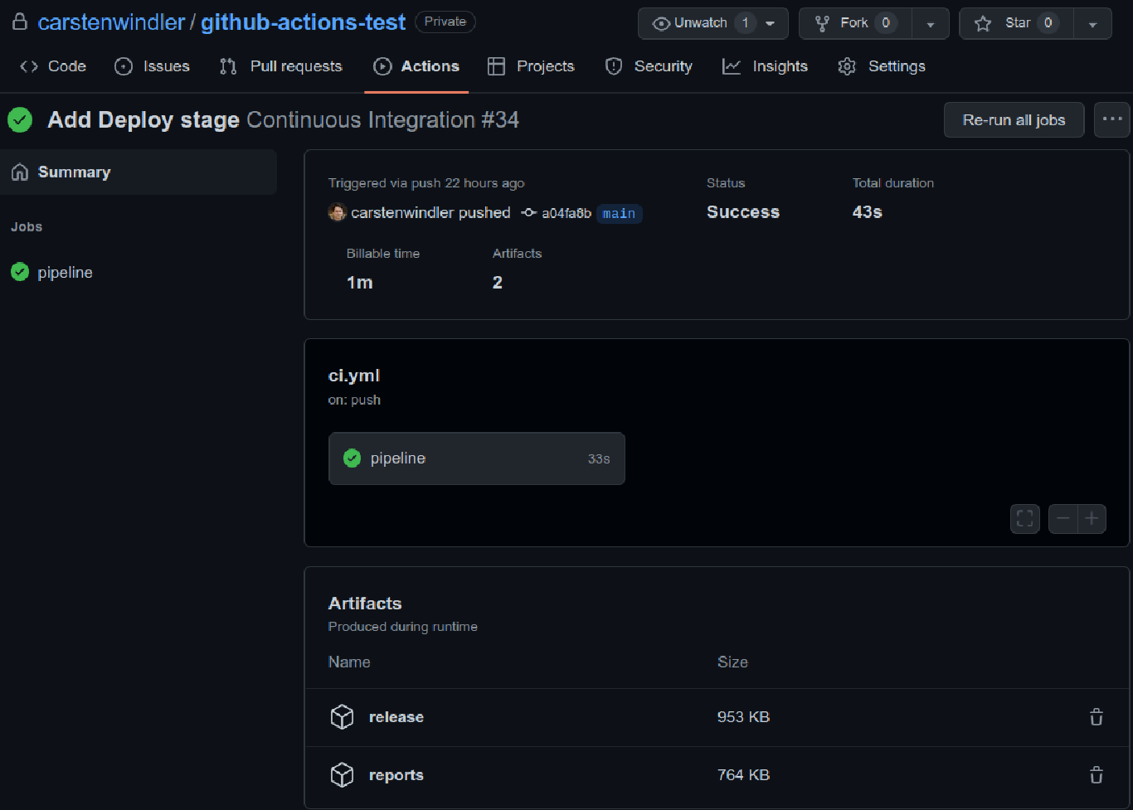This screenshot has width=1133, height=810.
Task: Zoom out the workflow graph
Action: [x=1062, y=519]
